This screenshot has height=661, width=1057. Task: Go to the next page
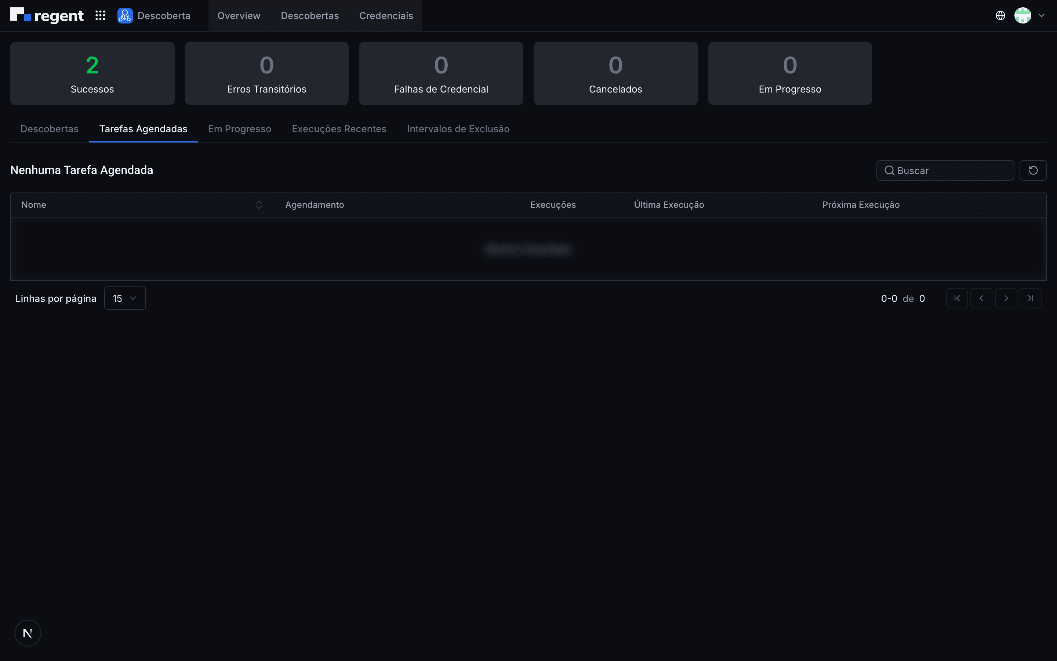(x=1006, y=298)
